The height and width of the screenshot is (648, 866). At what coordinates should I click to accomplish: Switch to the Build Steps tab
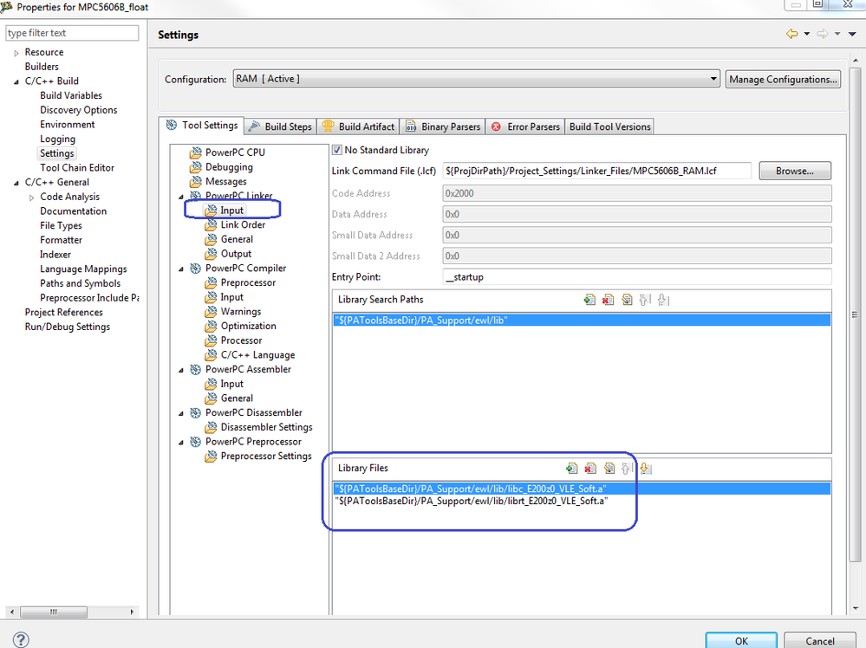pos(281,127)
